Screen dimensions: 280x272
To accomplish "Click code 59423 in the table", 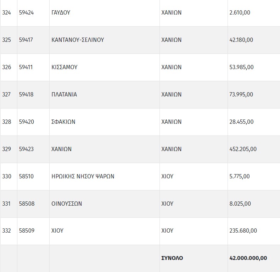I will 26,149.
